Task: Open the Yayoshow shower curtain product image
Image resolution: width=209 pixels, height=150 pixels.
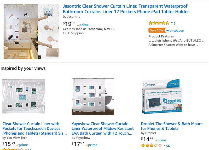Action: pos(93,97)
